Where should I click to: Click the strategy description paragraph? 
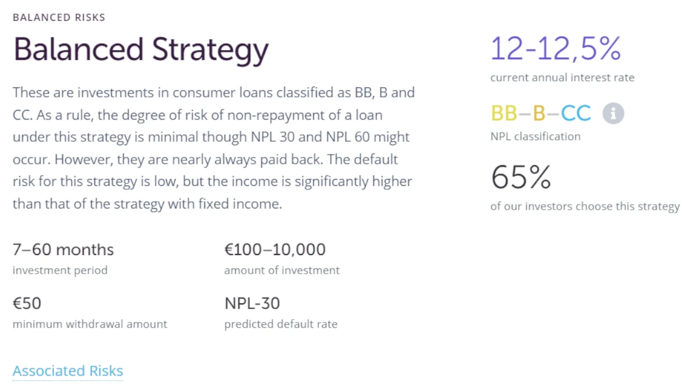(214, 148)
